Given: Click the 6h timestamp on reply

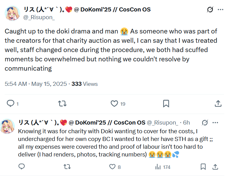Looking at the screenshot, I should pyautogui.click(x=187, y=123).
